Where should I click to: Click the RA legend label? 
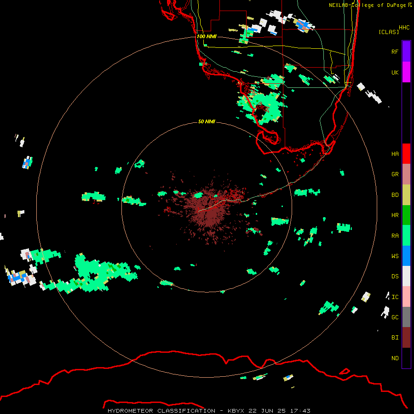tap(395, 236)
